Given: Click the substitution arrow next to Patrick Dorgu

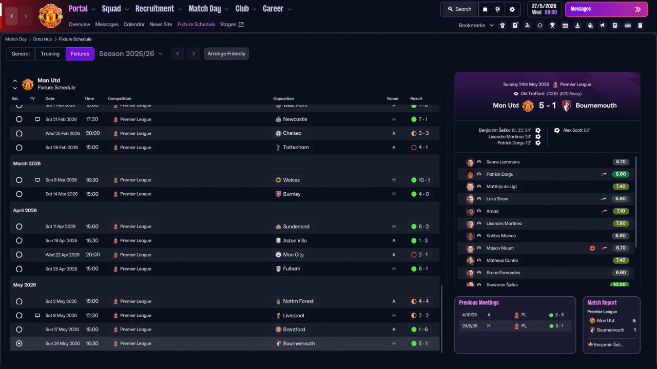Looking at the screenshot, I should [x=604, y=174].
